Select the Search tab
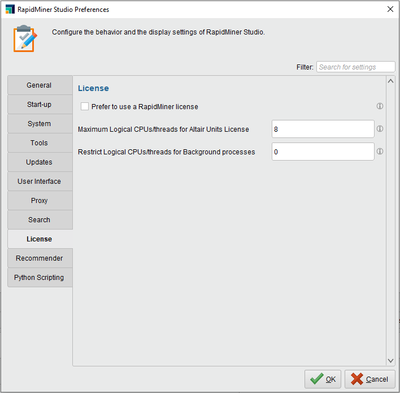 (40, 219)
